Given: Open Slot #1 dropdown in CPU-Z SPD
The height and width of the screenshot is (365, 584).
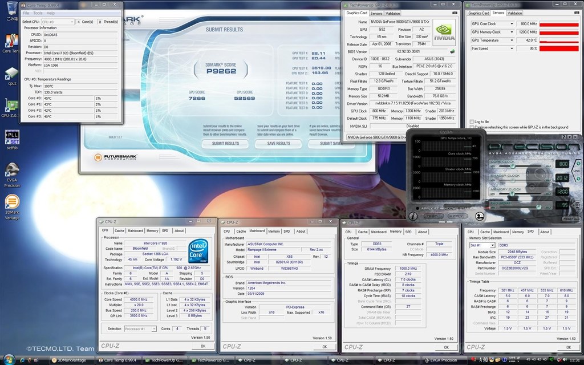Looking at the screenshot, I should tap(482, 245).
